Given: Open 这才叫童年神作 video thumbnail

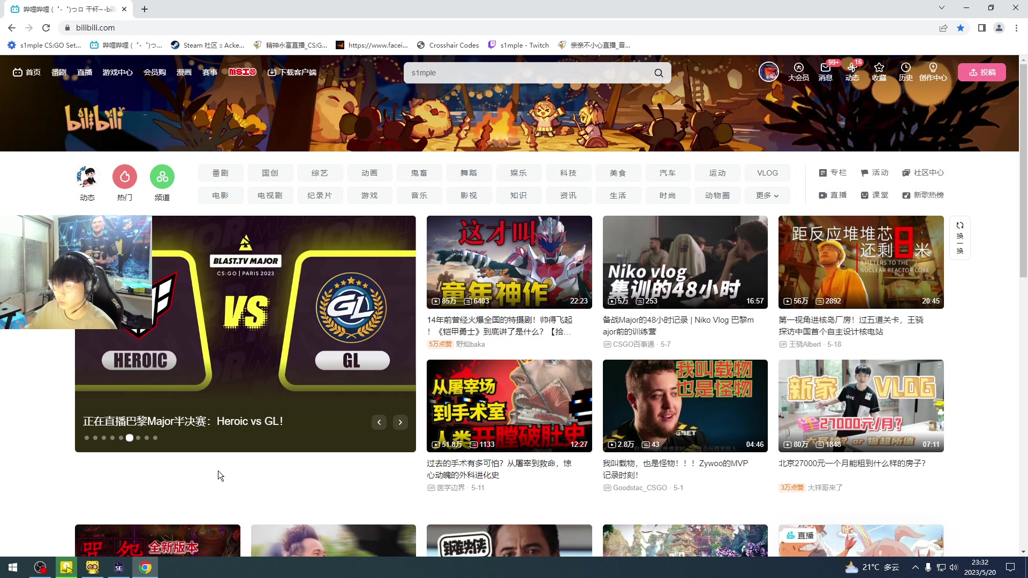Looking at the screenshot, I should [x=509, y=262].
